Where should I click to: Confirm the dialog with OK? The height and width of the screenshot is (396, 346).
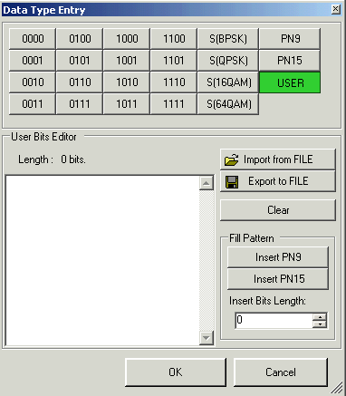tap(176, 372)
